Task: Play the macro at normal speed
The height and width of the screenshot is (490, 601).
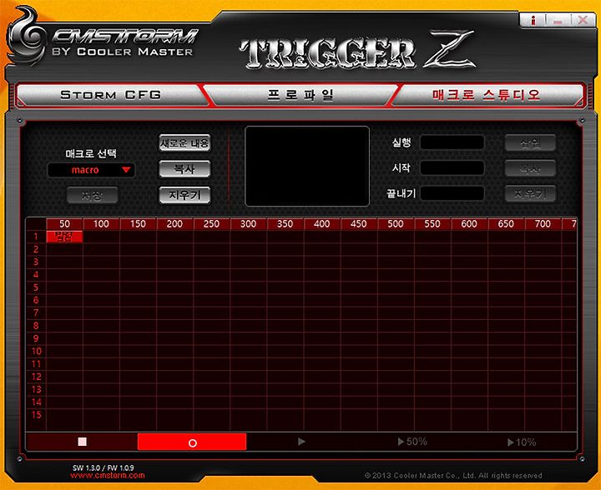Action: click(301, 442)
